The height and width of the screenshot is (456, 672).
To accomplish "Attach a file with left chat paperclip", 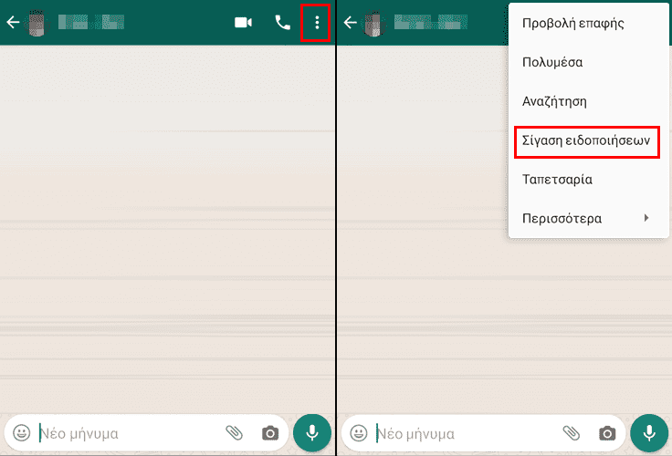I will (234, 433).
